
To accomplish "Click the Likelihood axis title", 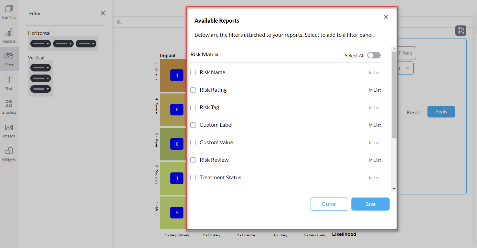I will click(x=344, y=234).
